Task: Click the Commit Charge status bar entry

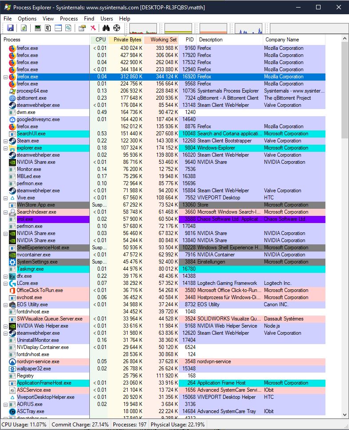Action: (80, 425)
